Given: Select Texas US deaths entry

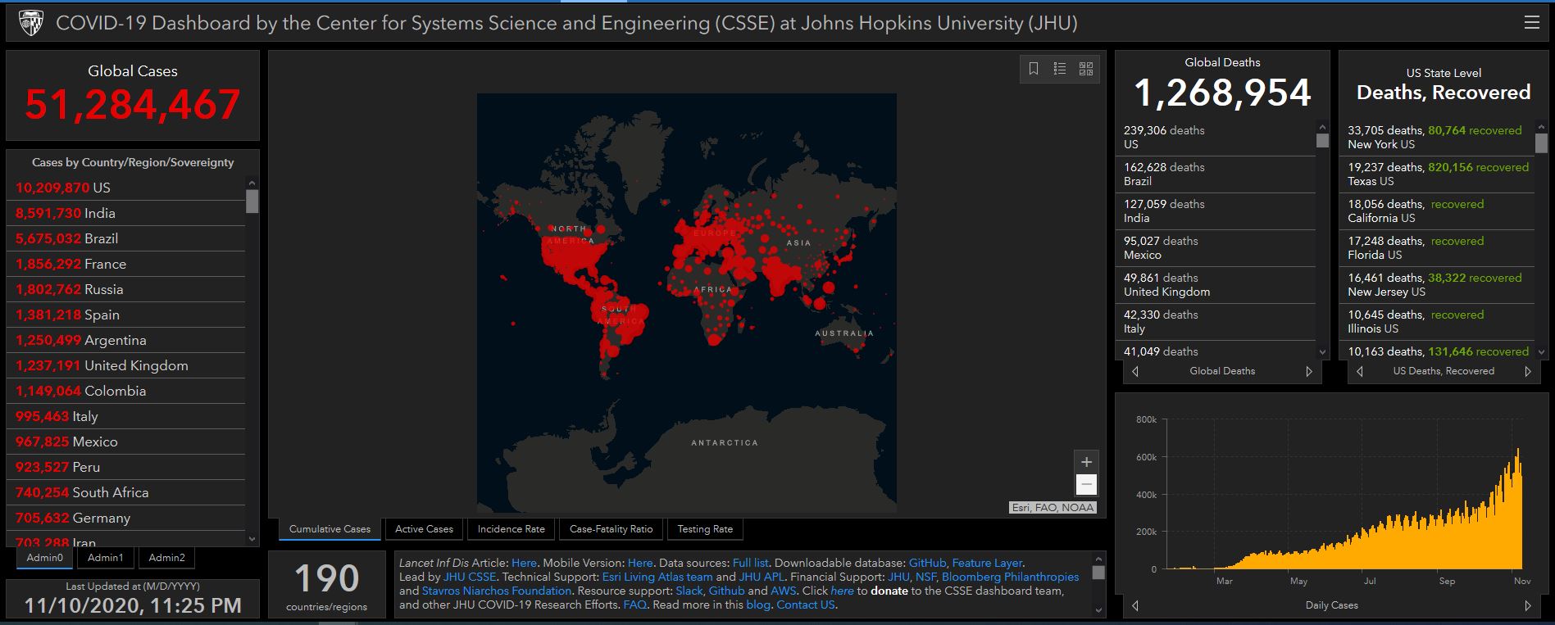Looking at the screenshot, I should (1439, 174).
